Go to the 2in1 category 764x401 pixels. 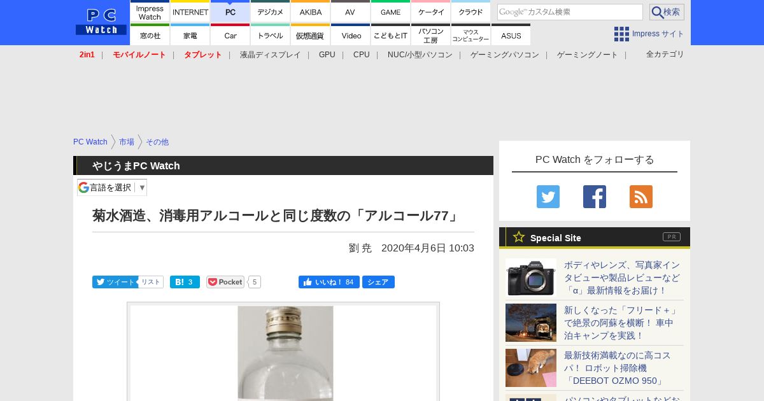pos(87,55)
